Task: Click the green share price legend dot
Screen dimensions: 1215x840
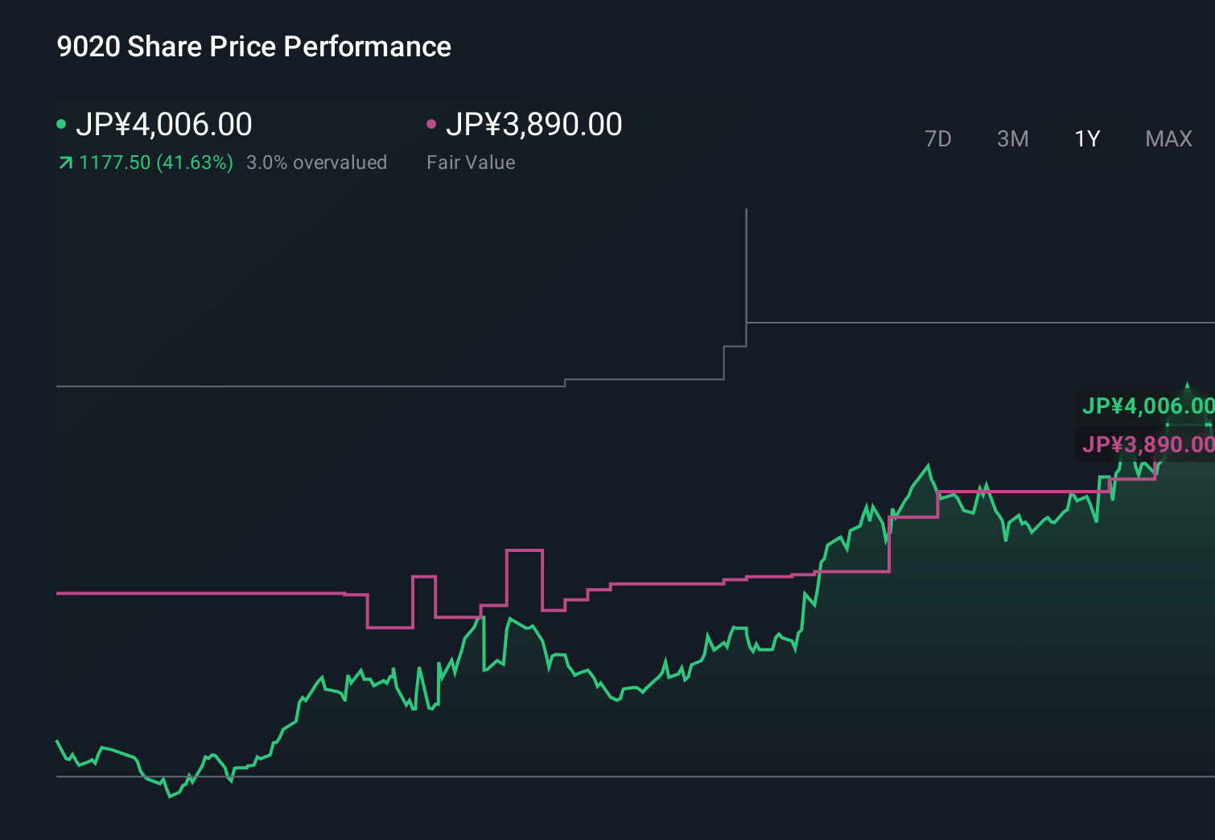Action: point(63,124)
